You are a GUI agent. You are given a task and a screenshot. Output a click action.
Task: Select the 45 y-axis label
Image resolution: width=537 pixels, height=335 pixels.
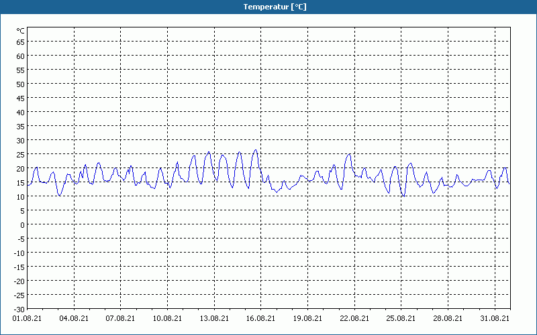21,98
